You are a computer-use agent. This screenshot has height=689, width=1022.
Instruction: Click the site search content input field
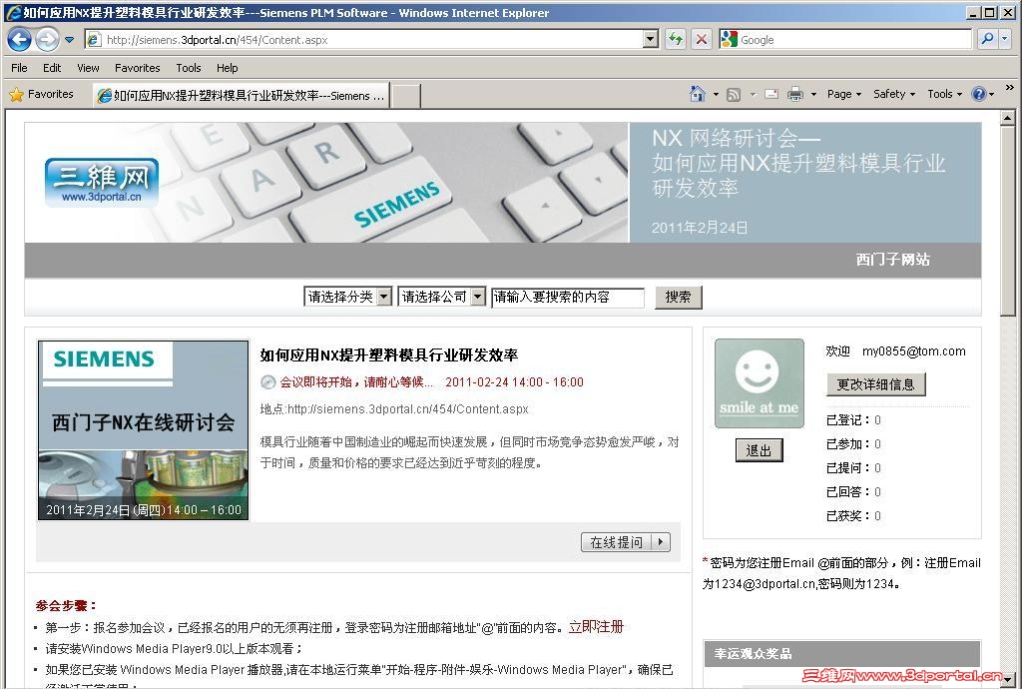coord(568,298)
